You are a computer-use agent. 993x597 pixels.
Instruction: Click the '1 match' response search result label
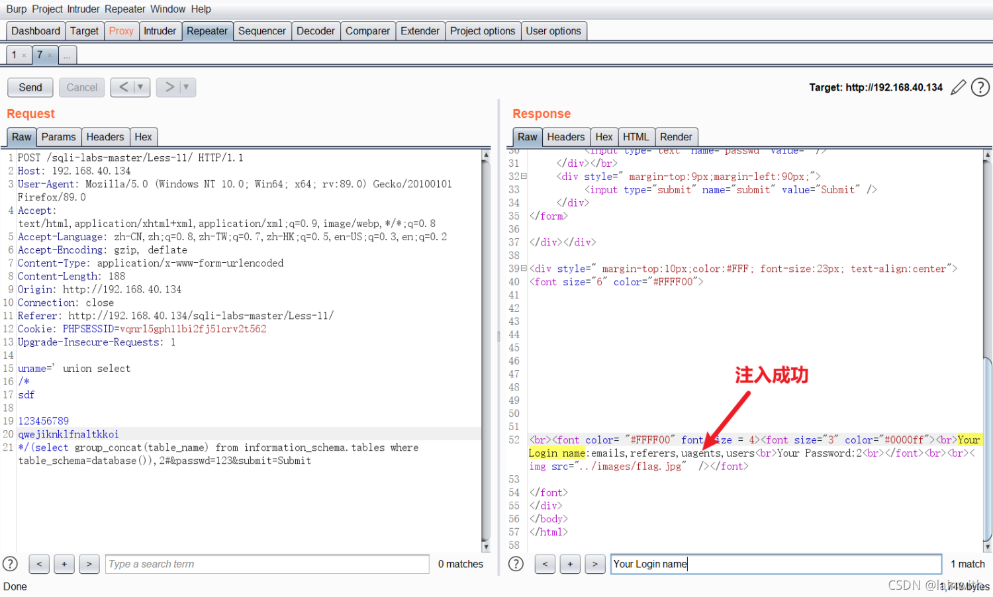(968, 564)
